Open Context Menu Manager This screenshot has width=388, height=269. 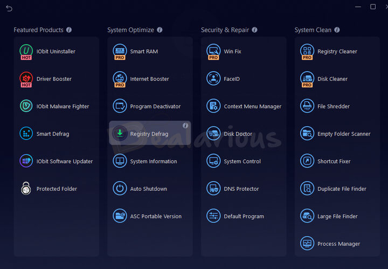point(252,107)
